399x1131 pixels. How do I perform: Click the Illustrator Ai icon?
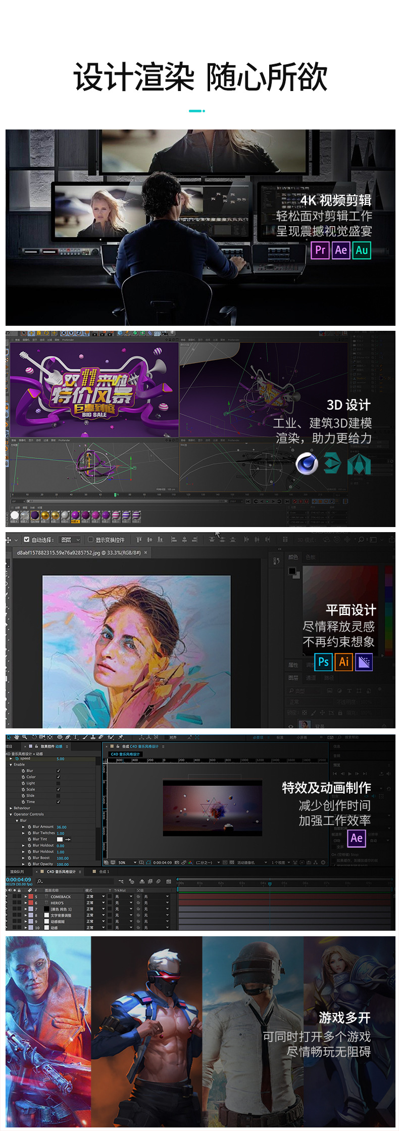(344, 662)
